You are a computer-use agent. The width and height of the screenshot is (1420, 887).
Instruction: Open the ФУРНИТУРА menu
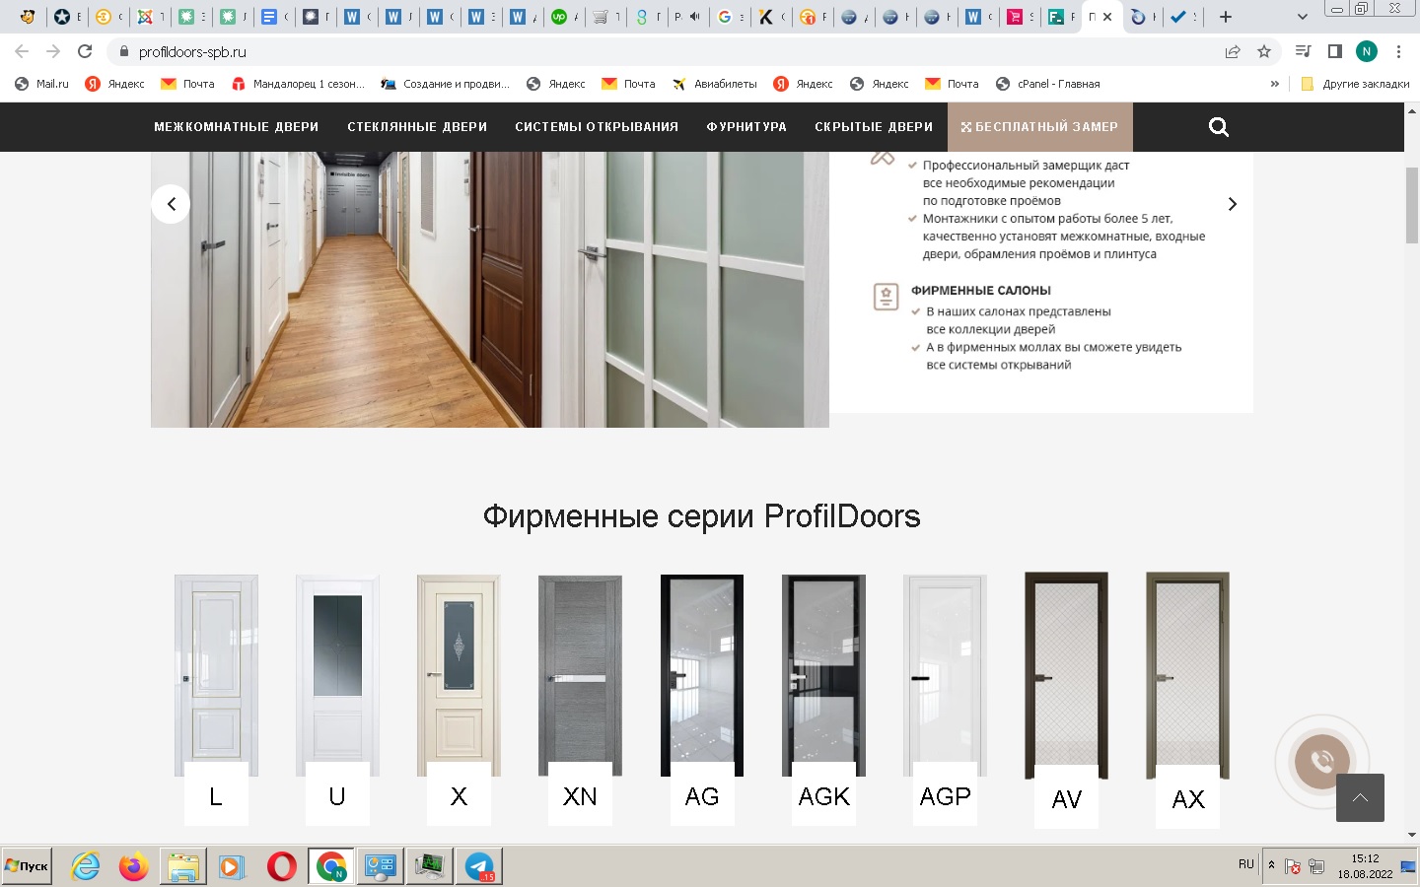746,127
